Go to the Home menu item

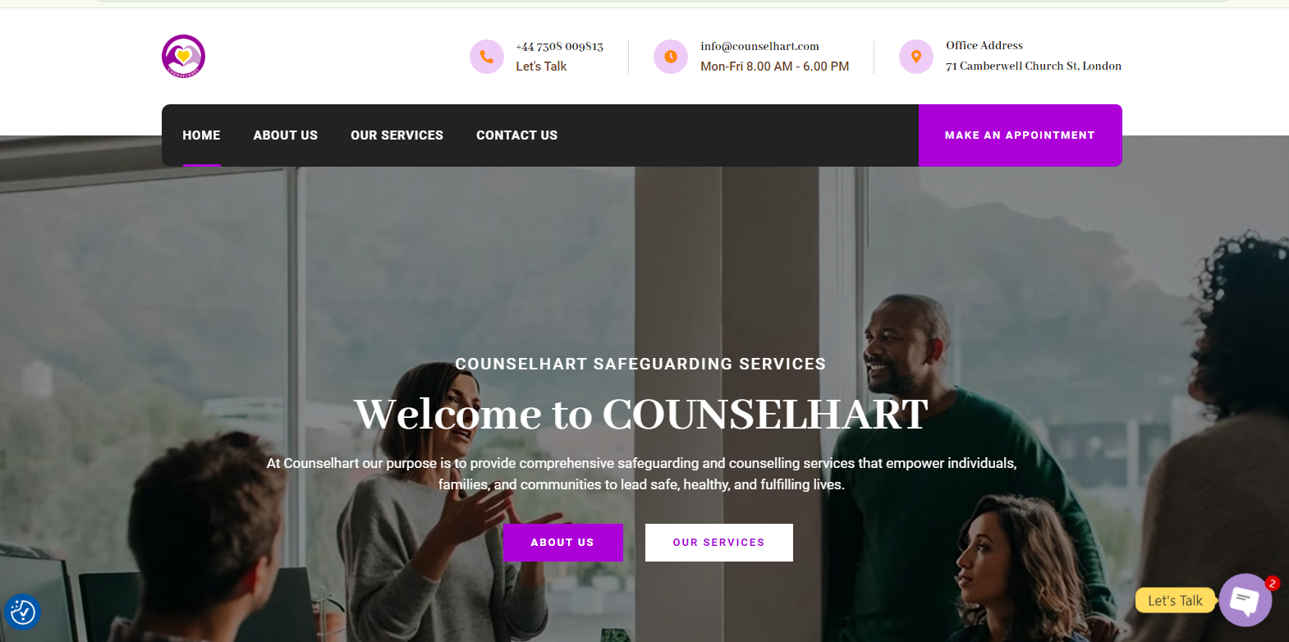pyautogui.click(x=202, y=135)
